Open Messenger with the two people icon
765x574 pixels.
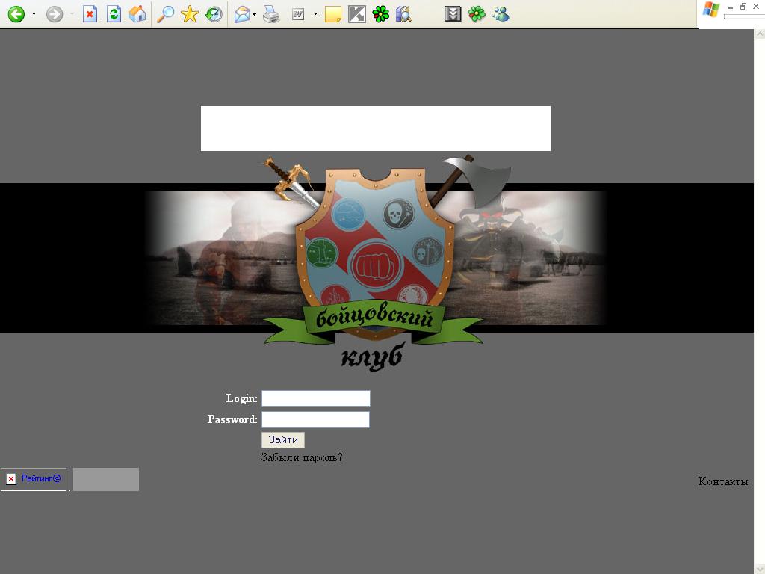501,14
